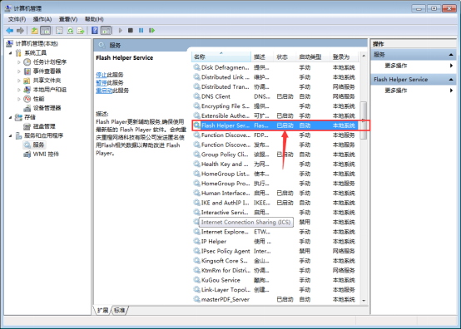The image size is (461, 329).
Task: Click the services list scrollbar thumb
Action: pos(364,120)
